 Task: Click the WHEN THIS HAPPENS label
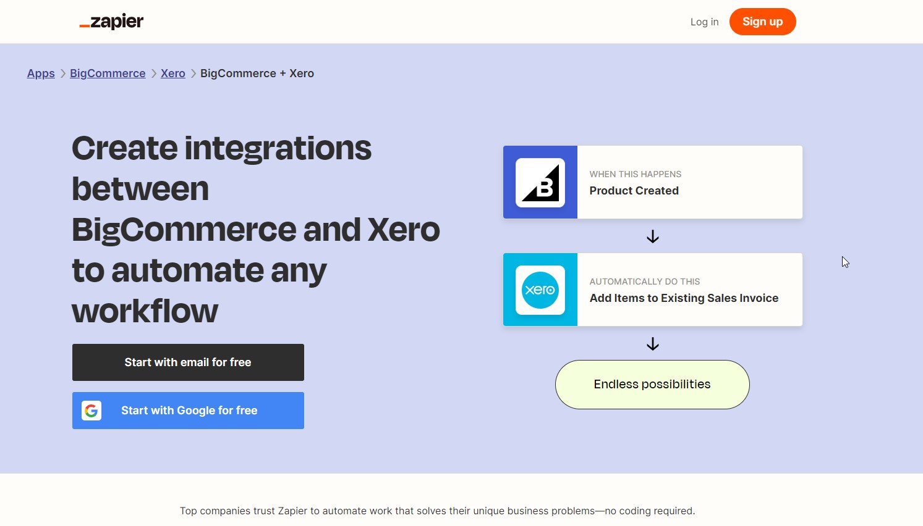click(636, 174)
